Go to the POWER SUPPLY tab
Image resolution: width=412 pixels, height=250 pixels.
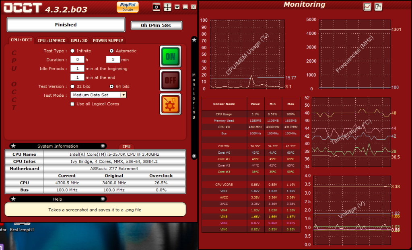point(108,41)
